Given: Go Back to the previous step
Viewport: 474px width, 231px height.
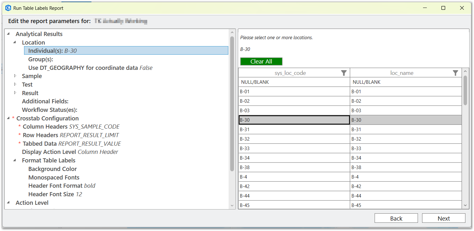Looking at the screenshot, I should [396, 218].
